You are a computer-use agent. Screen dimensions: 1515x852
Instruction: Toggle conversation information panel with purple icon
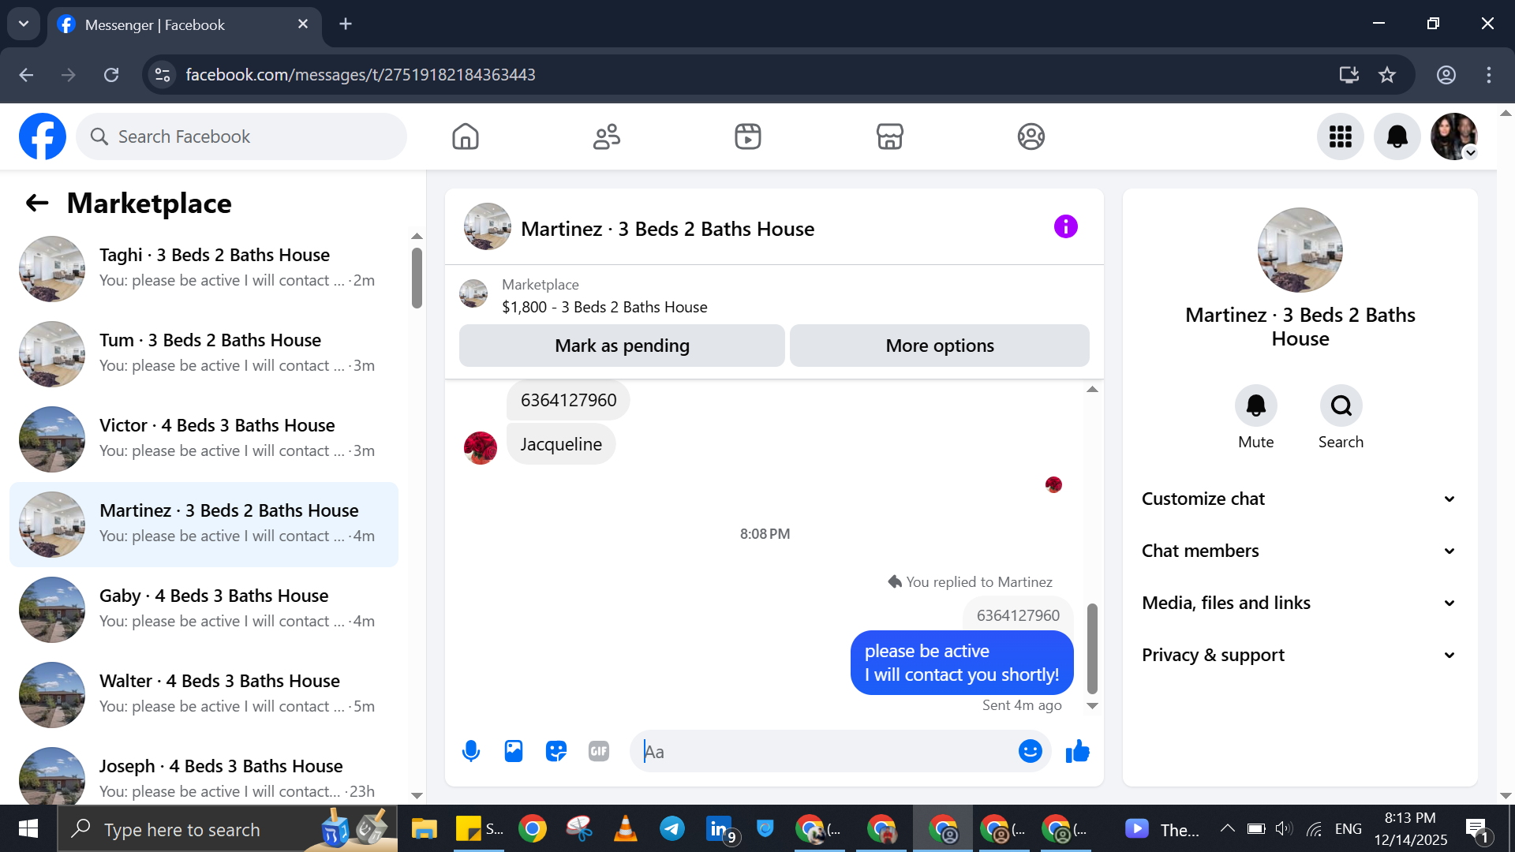[1065, 227]
